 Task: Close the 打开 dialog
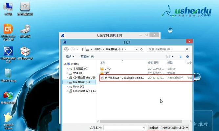click(189, 41)
